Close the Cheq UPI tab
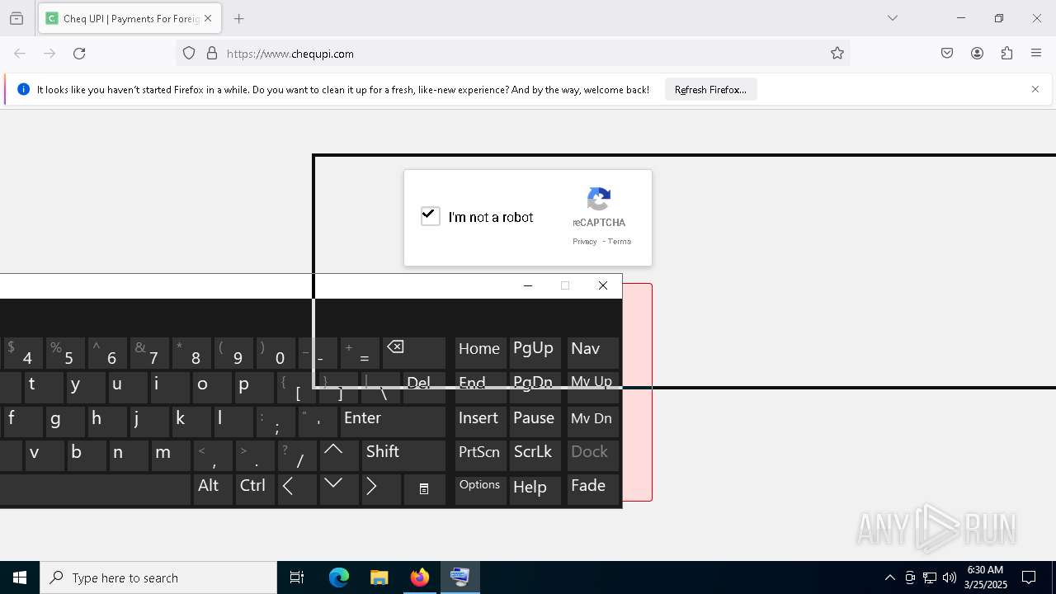The height and width of the screenshot is (594, 1056). pyautogui.click(x=208, y=18)
